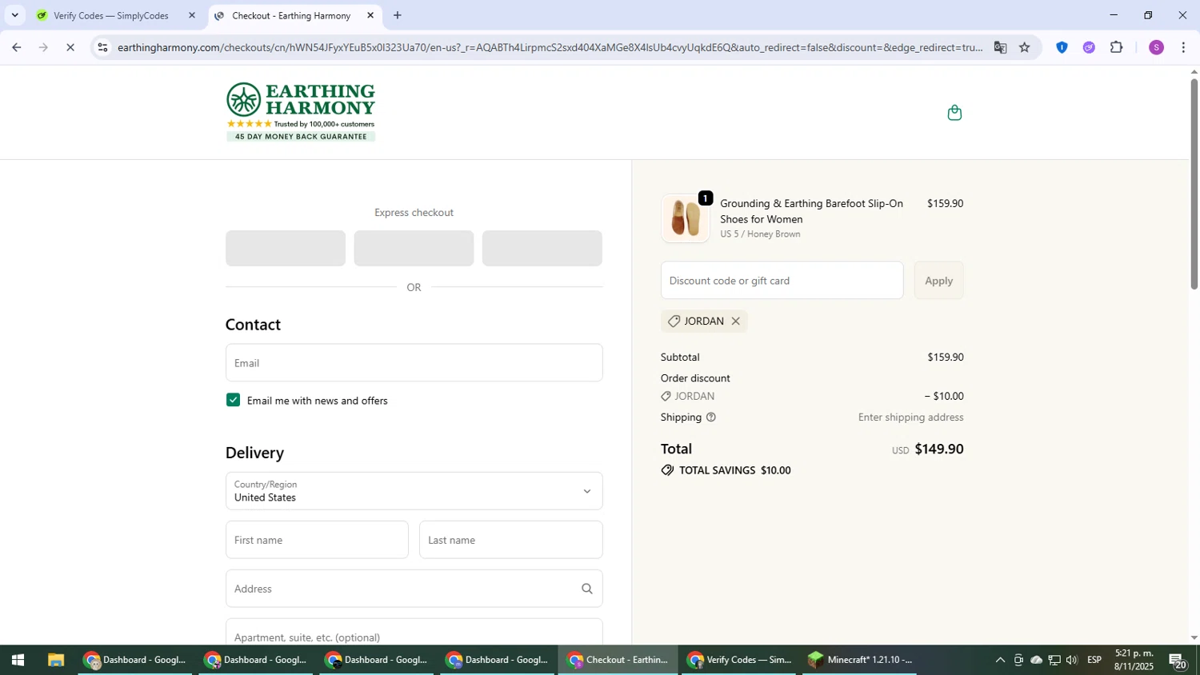Stop loading the page

pos(70,47)
